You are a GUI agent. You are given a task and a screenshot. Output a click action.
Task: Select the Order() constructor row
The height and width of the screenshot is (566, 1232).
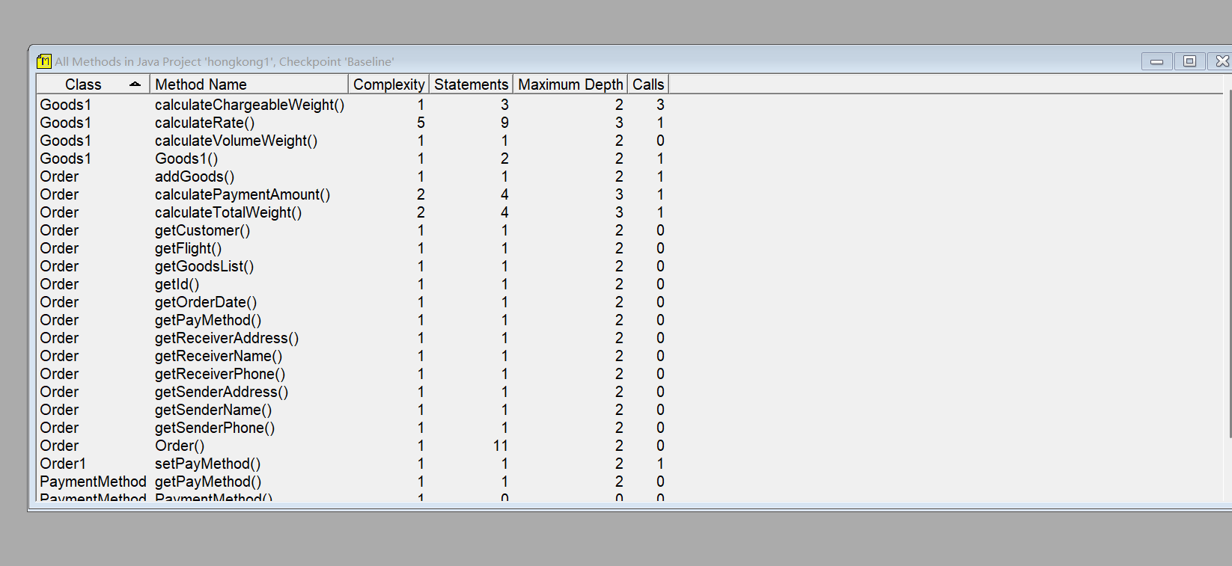coord(352,446)
